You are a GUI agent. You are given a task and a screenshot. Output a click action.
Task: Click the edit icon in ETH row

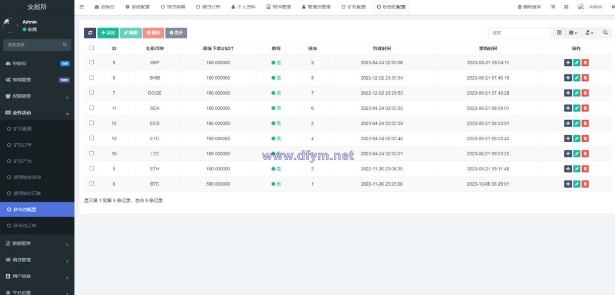(x=576, y=168)
